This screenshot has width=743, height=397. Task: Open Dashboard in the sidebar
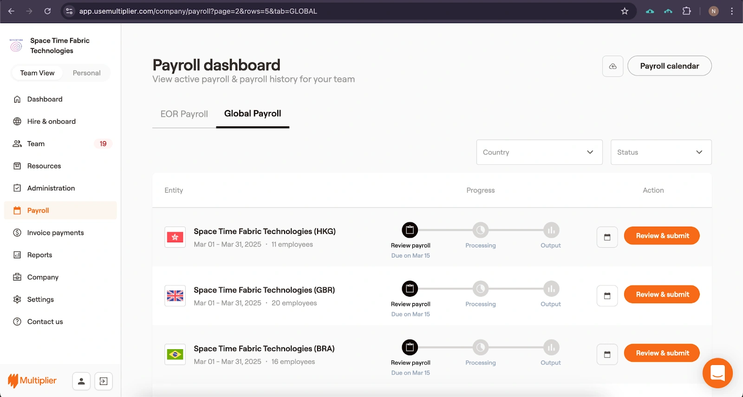click(x=60, y=99)
